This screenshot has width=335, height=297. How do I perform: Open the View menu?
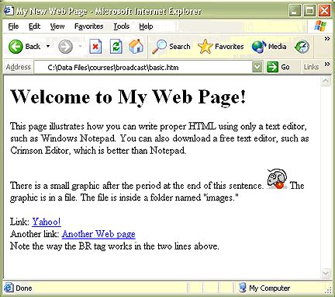57,26
